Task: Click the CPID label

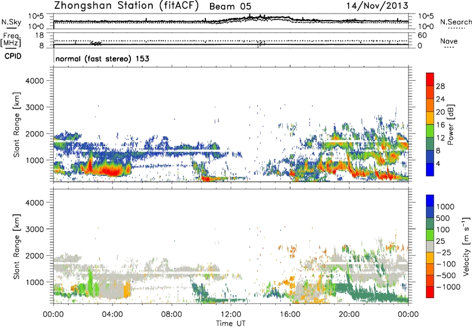Action: [13, 56]
